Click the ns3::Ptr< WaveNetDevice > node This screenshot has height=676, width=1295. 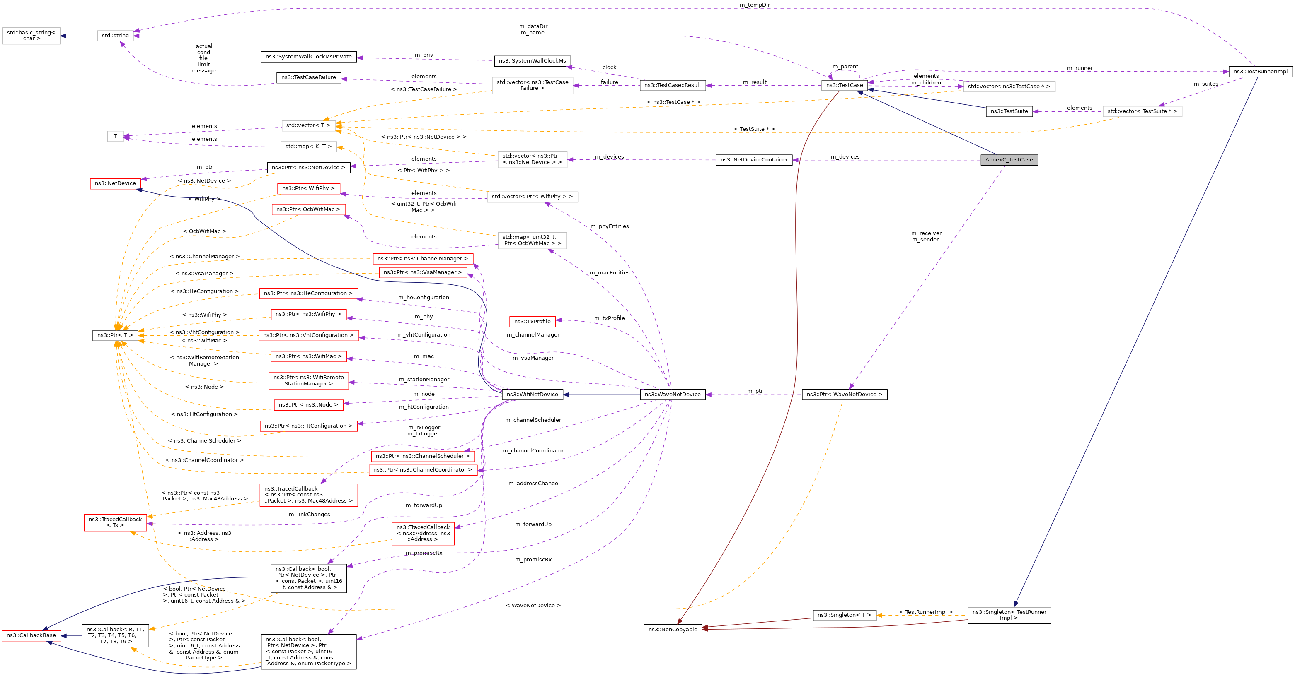(845, 395)
